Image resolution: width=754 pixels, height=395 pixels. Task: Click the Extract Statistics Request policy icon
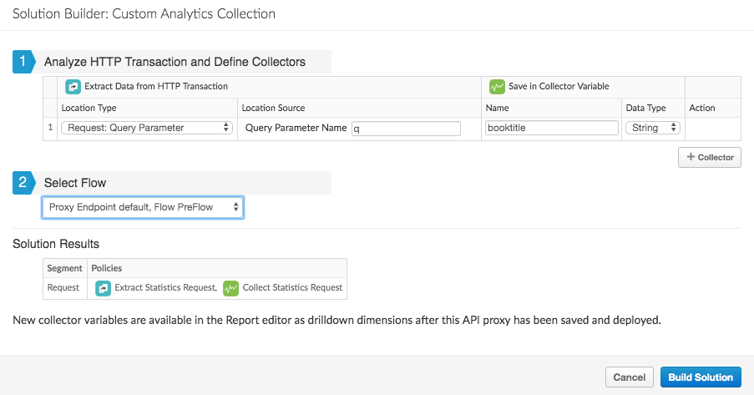point(103,288)
